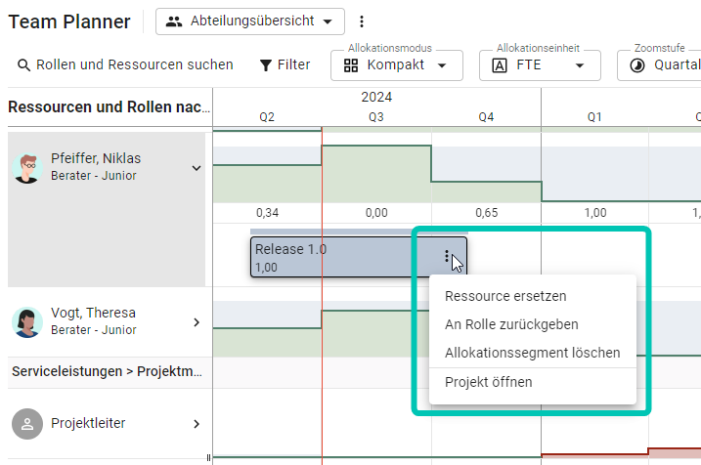Click the Q1 column header
This screenshot has height=465, width=701.
pyautogui.click(x=594, y=117)
